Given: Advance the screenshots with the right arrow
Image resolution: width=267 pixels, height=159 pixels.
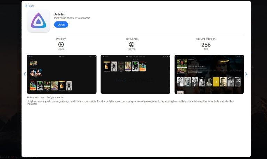Looking at the screenshot, I should 246,74.
